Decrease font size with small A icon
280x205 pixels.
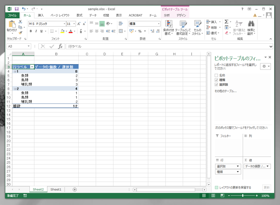click(84, 24)
